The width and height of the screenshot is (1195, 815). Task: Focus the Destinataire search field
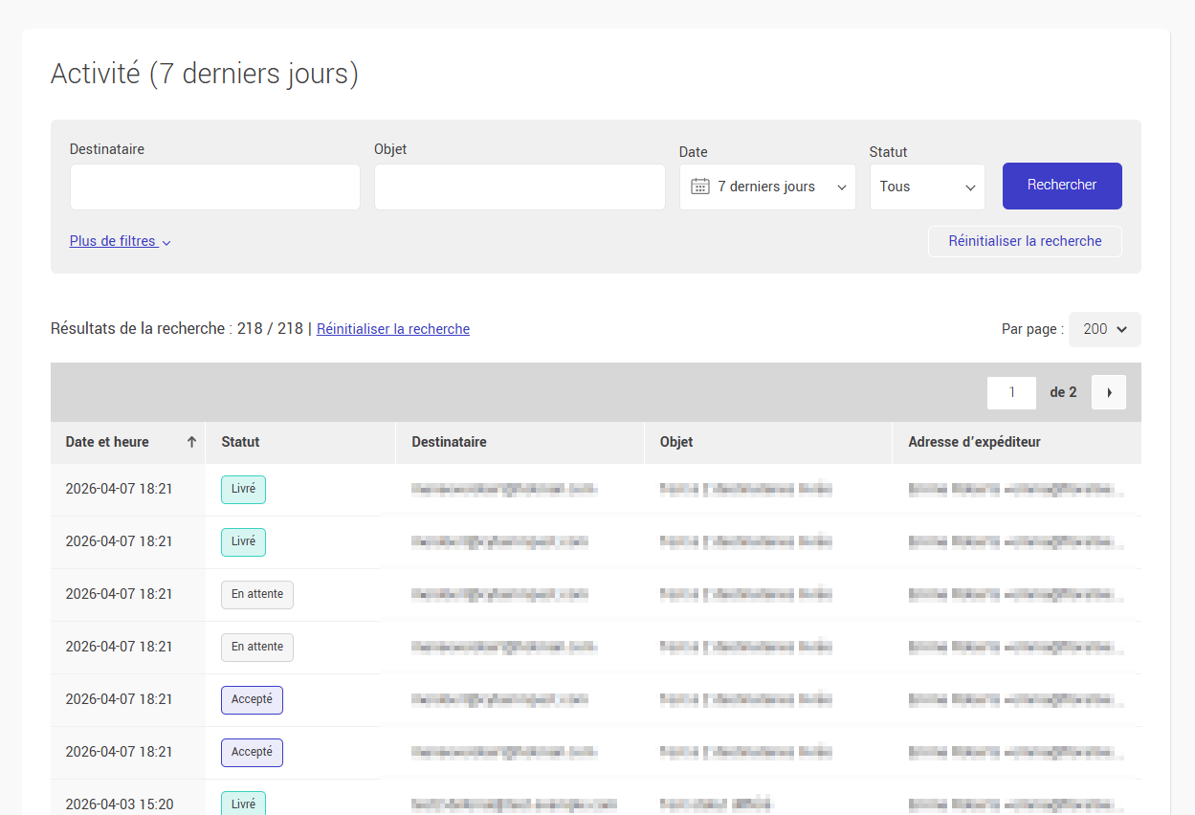tap(214, 187)
